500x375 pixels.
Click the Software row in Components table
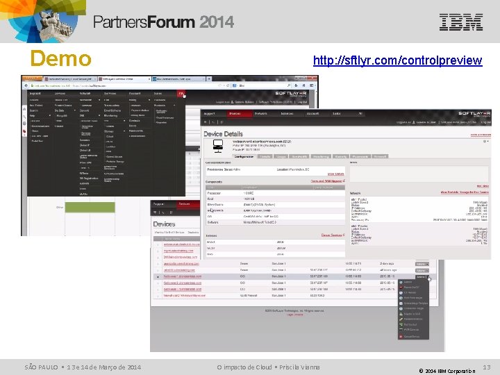[x=275, y=222]
